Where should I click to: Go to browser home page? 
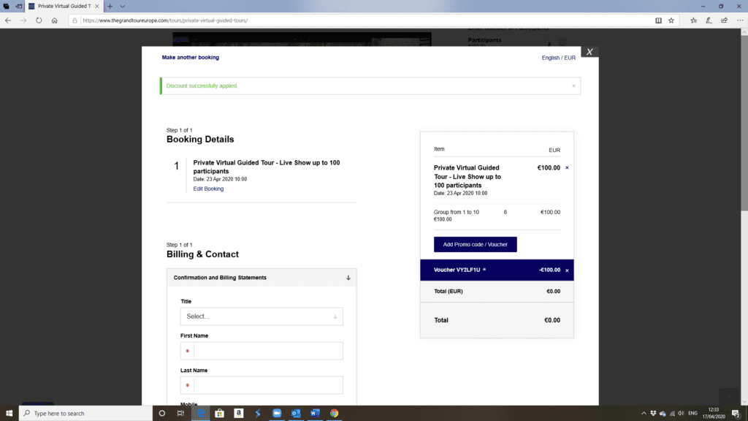click(x=54, y=20)
